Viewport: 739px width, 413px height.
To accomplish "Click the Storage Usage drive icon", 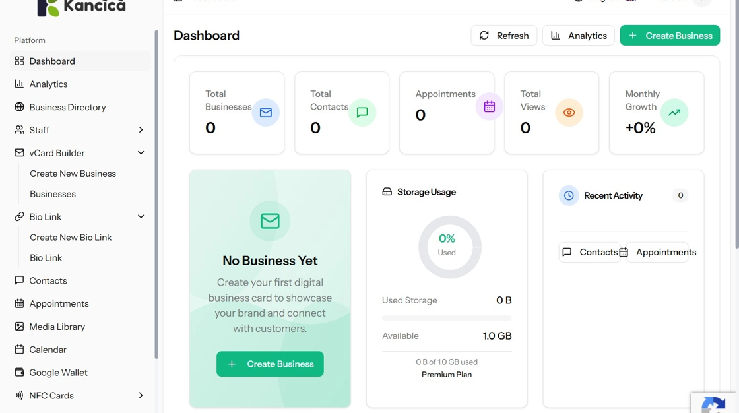I will (x=387, y=191).
